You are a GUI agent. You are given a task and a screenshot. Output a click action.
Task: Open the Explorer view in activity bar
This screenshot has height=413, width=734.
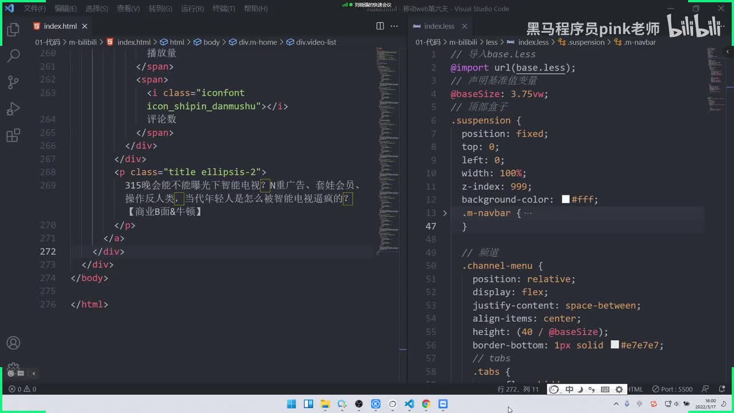coord(13,30)
